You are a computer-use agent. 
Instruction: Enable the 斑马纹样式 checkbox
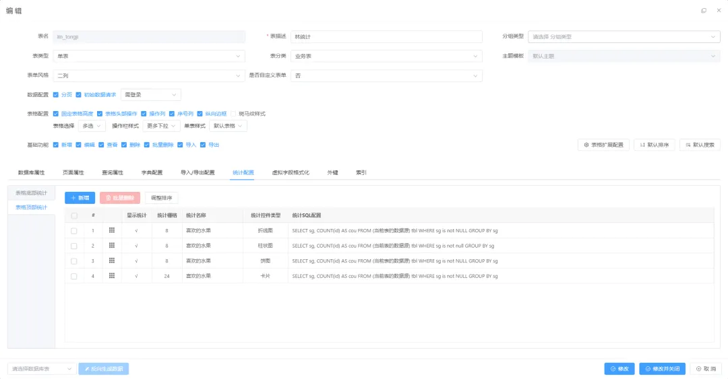coord(233,114)
